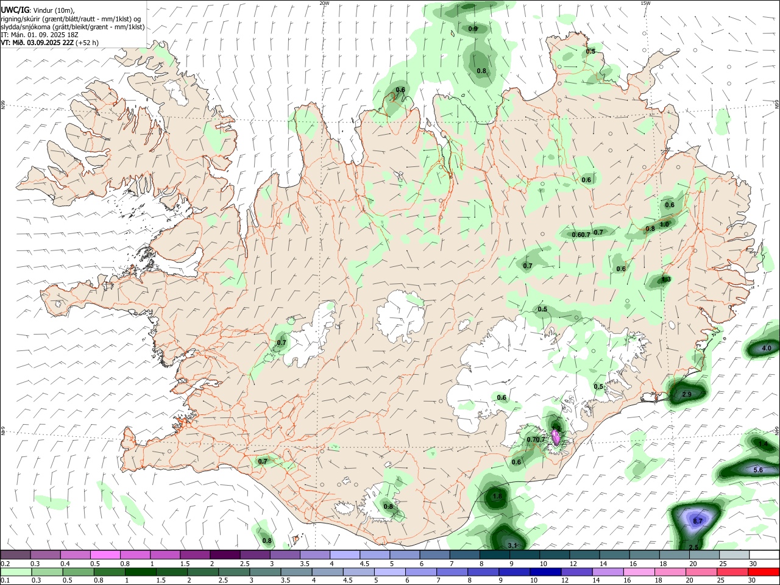This screenshot has height=585, width=780.
Task: Click the 0.9 precipitation value north of Iceland
Action: click(473, 29)
